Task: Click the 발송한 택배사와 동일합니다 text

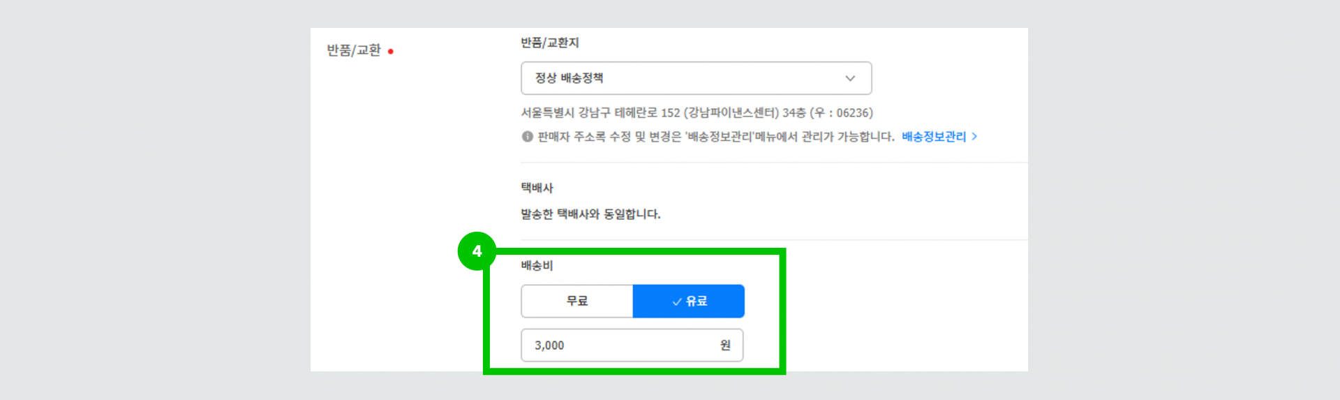Action: point(590,214)
